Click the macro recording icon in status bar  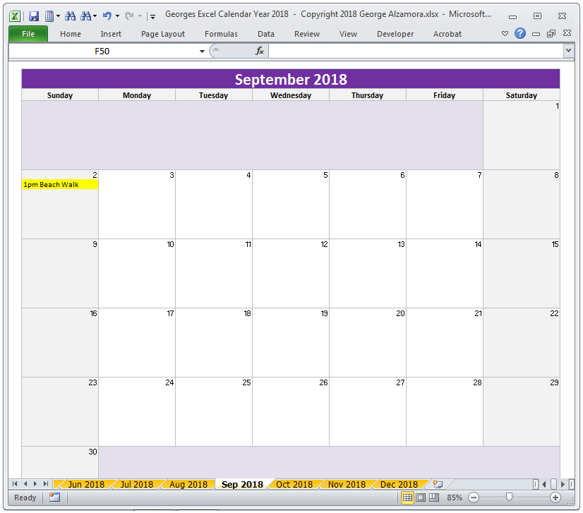54,497
